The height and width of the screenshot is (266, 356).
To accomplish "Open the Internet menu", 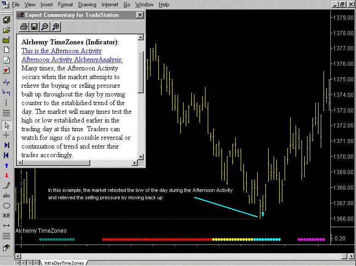I will tap(110, 5).
